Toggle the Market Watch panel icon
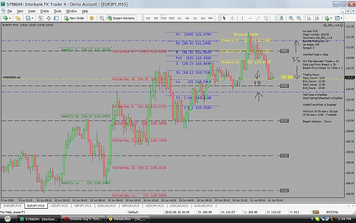 click(x=40, y=18)
